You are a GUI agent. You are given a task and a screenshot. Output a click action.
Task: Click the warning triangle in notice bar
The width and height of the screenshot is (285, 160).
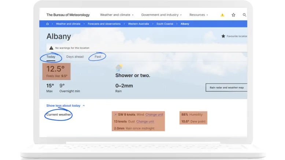click(51, 48)
